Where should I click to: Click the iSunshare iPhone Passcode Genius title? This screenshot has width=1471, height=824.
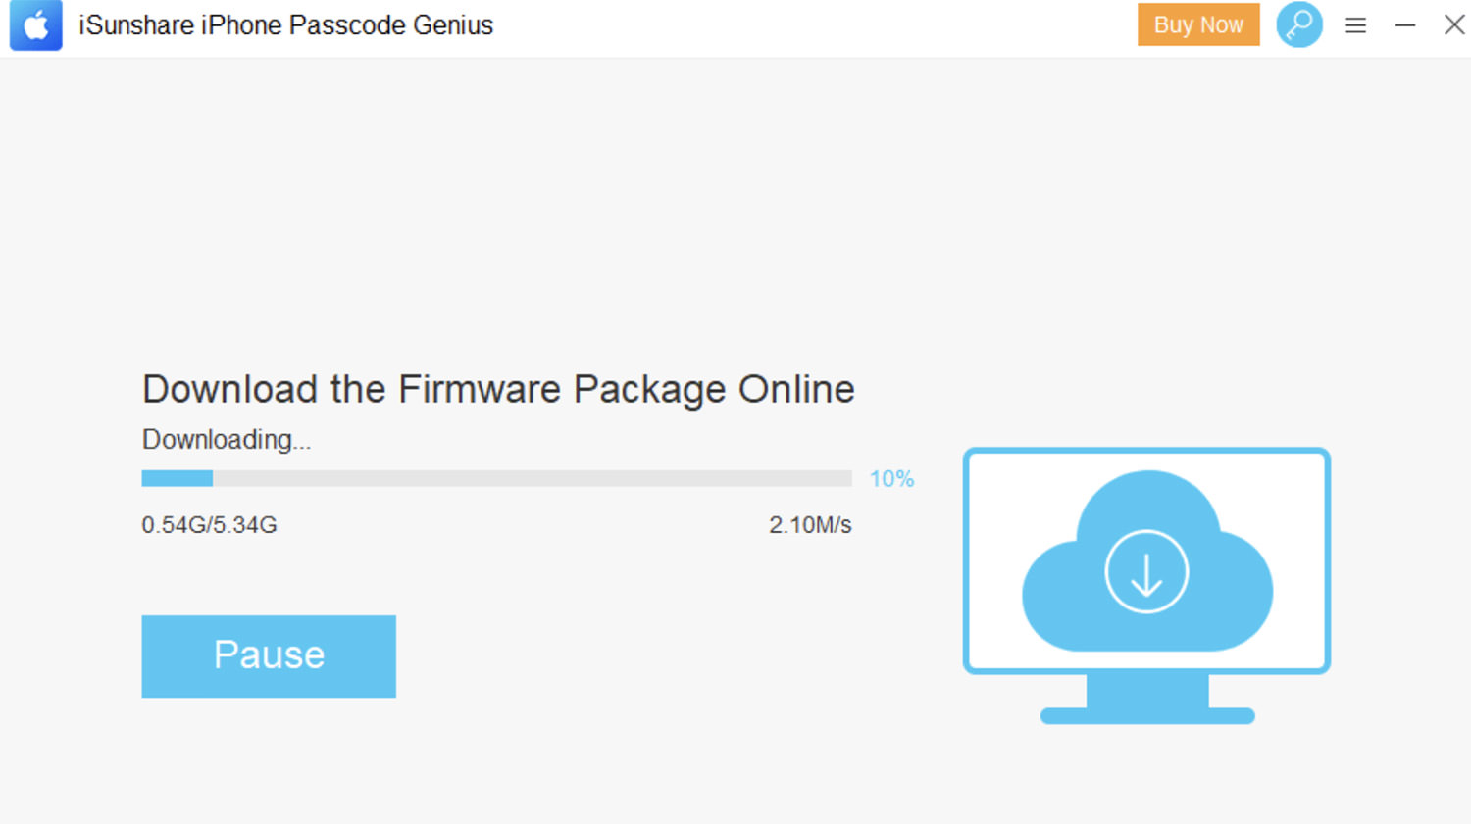pyautogui.click(x=286, y=25)
